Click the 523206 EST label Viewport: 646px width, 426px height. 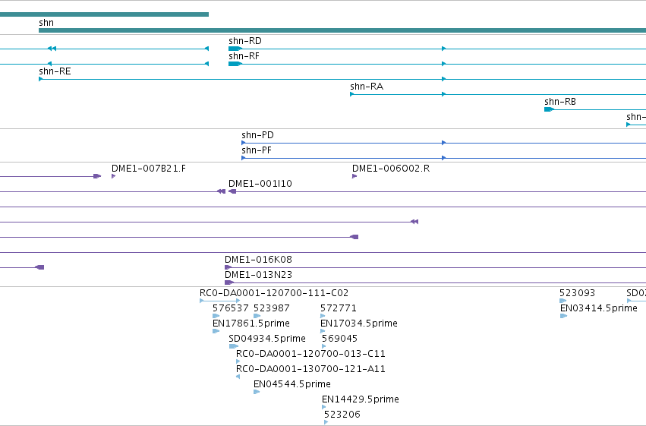[342, 415]
